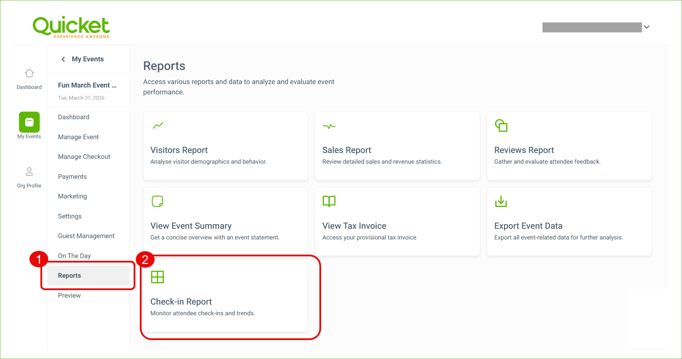Click the Check-in Report grid icon
The width and height of the screenshot is (682, 359).
(x=157, y=277)
